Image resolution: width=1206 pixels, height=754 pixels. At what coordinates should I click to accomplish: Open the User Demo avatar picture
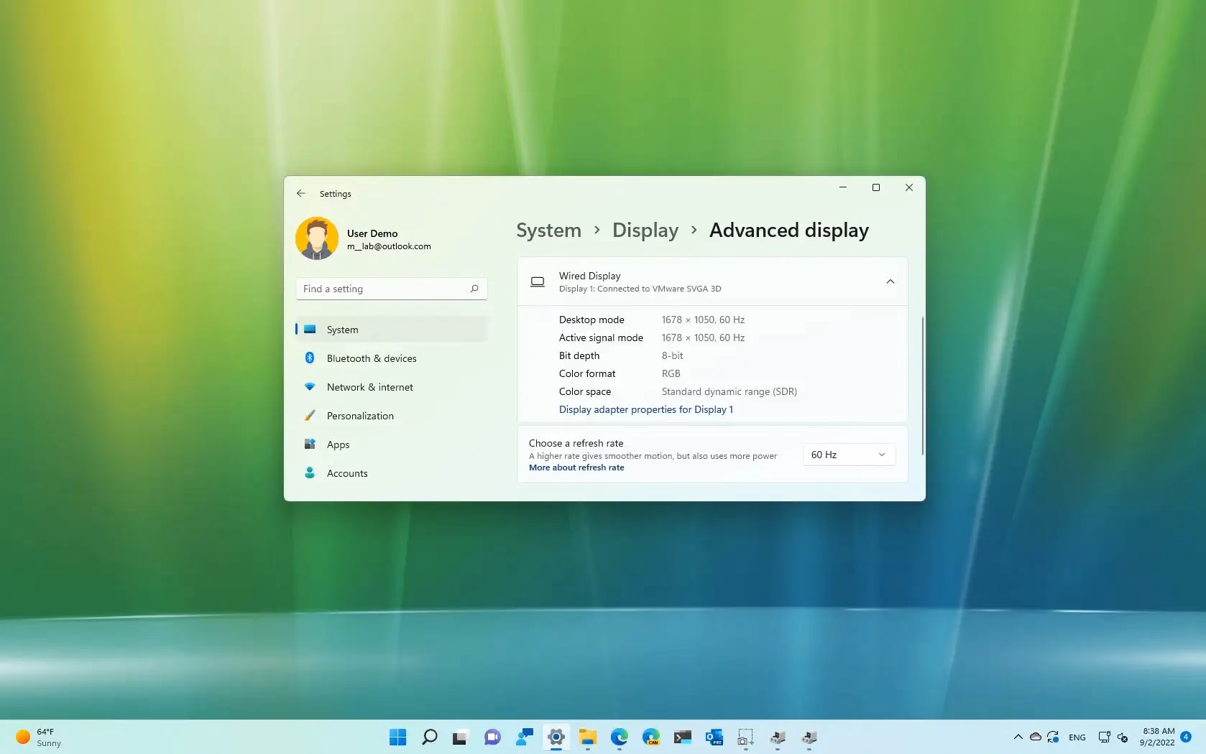click(317, 238)
